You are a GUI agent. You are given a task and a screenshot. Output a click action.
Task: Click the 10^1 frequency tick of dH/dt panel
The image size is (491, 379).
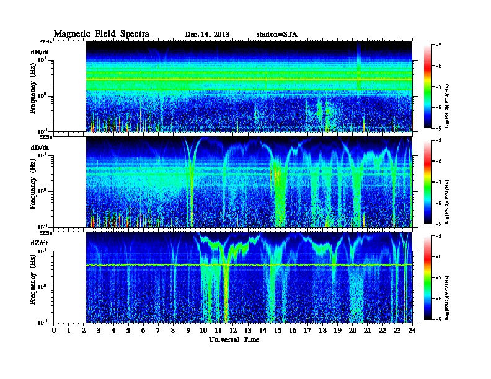[x=42, y=59]
